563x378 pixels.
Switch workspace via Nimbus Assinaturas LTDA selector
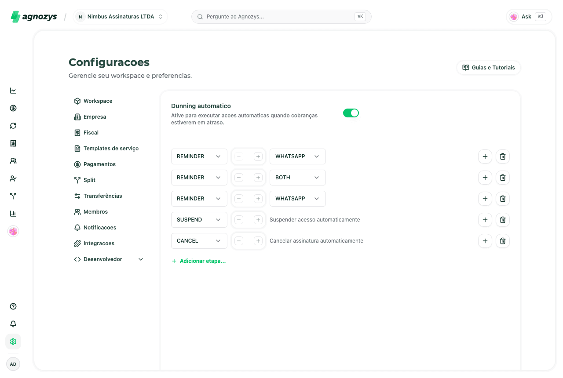[x=120, y=17]
